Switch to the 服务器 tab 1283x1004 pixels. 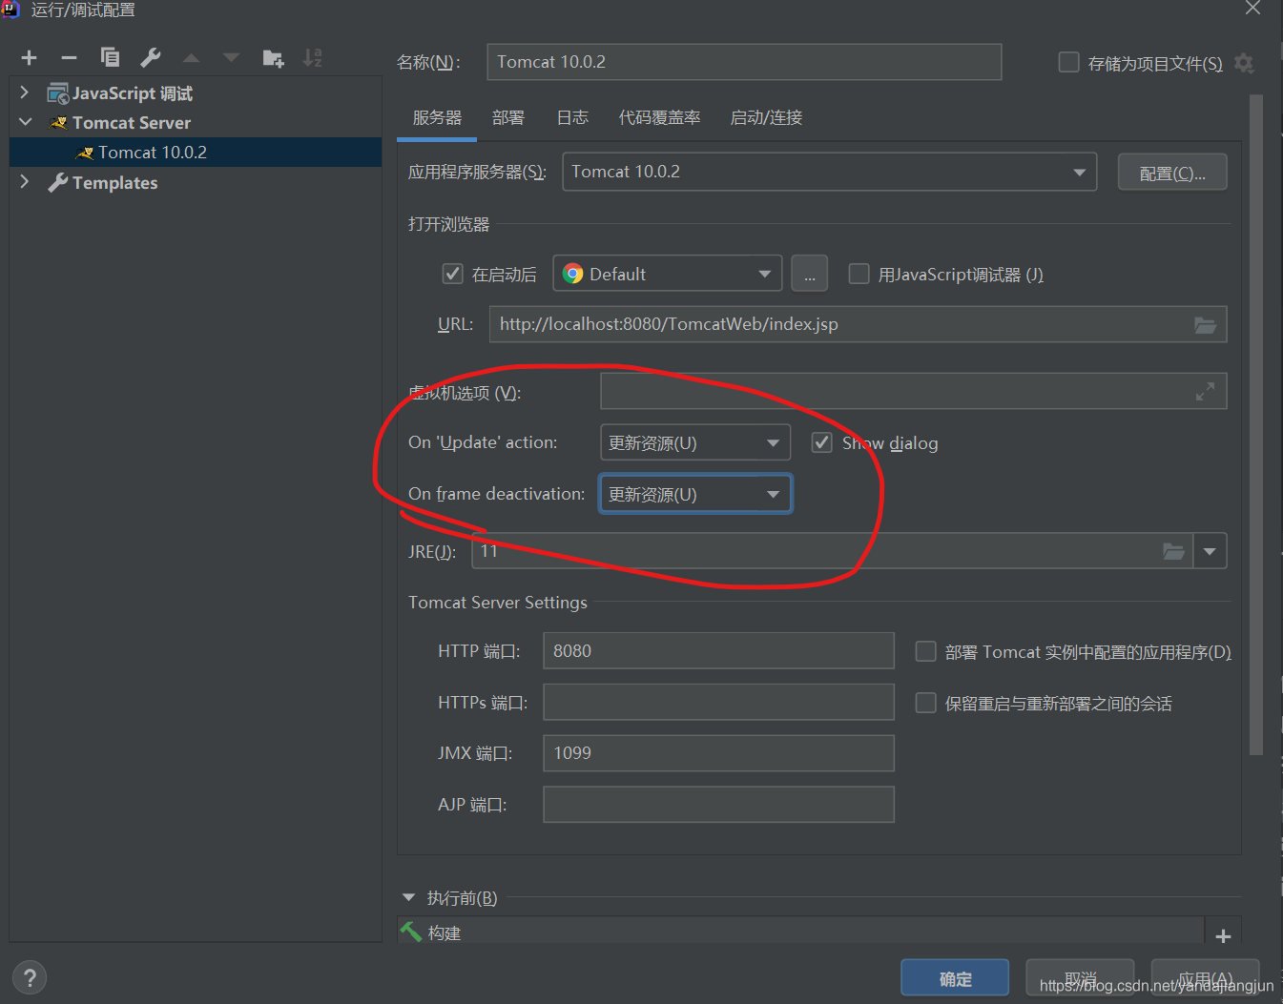pos(437,117)
